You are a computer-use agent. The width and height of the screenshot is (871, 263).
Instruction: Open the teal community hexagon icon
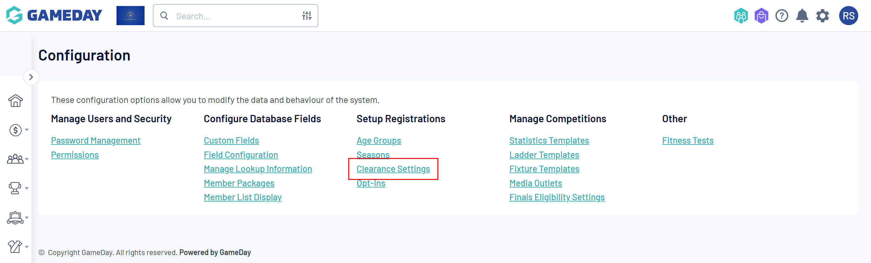click(x=740, y=16)
